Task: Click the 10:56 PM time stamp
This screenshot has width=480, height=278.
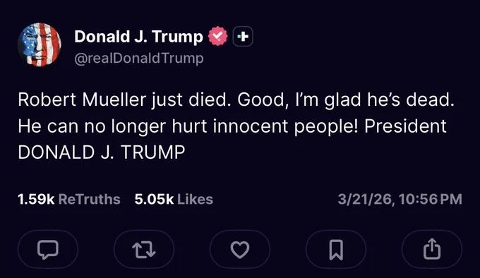Action: [431, 199]
